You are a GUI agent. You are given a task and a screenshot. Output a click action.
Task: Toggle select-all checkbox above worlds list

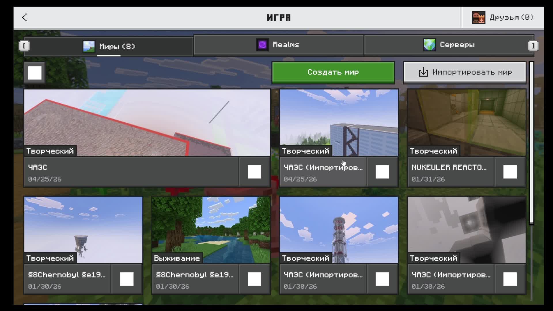[35, 73]
